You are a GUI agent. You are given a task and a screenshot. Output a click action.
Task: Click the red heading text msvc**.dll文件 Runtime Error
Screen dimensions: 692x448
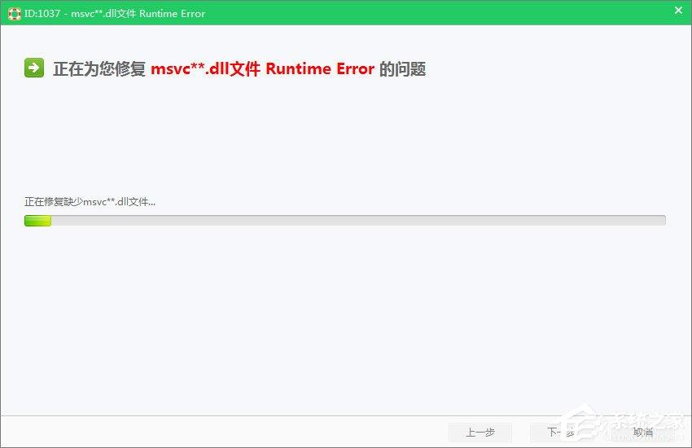click(263, 69)
